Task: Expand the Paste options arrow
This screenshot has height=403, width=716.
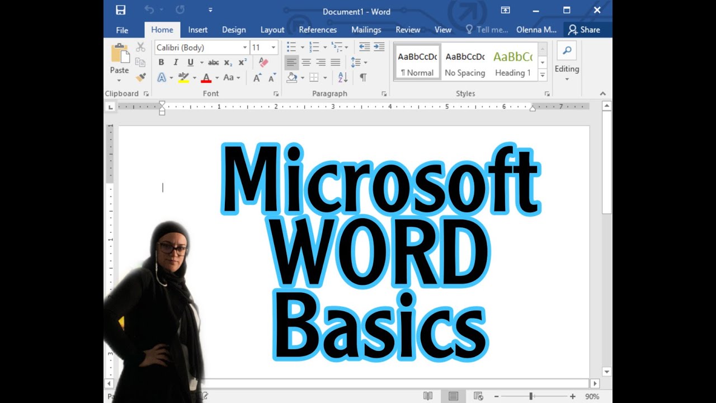Action: (x=119, y=81)
